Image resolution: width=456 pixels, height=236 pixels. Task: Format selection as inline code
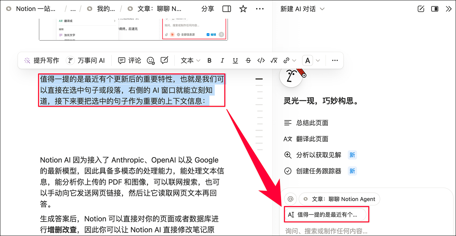pyautogui.click(x=261, y=60)
